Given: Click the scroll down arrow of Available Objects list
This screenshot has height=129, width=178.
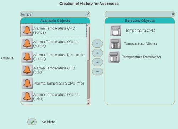Looking at the screenshot, I should 88,103.
